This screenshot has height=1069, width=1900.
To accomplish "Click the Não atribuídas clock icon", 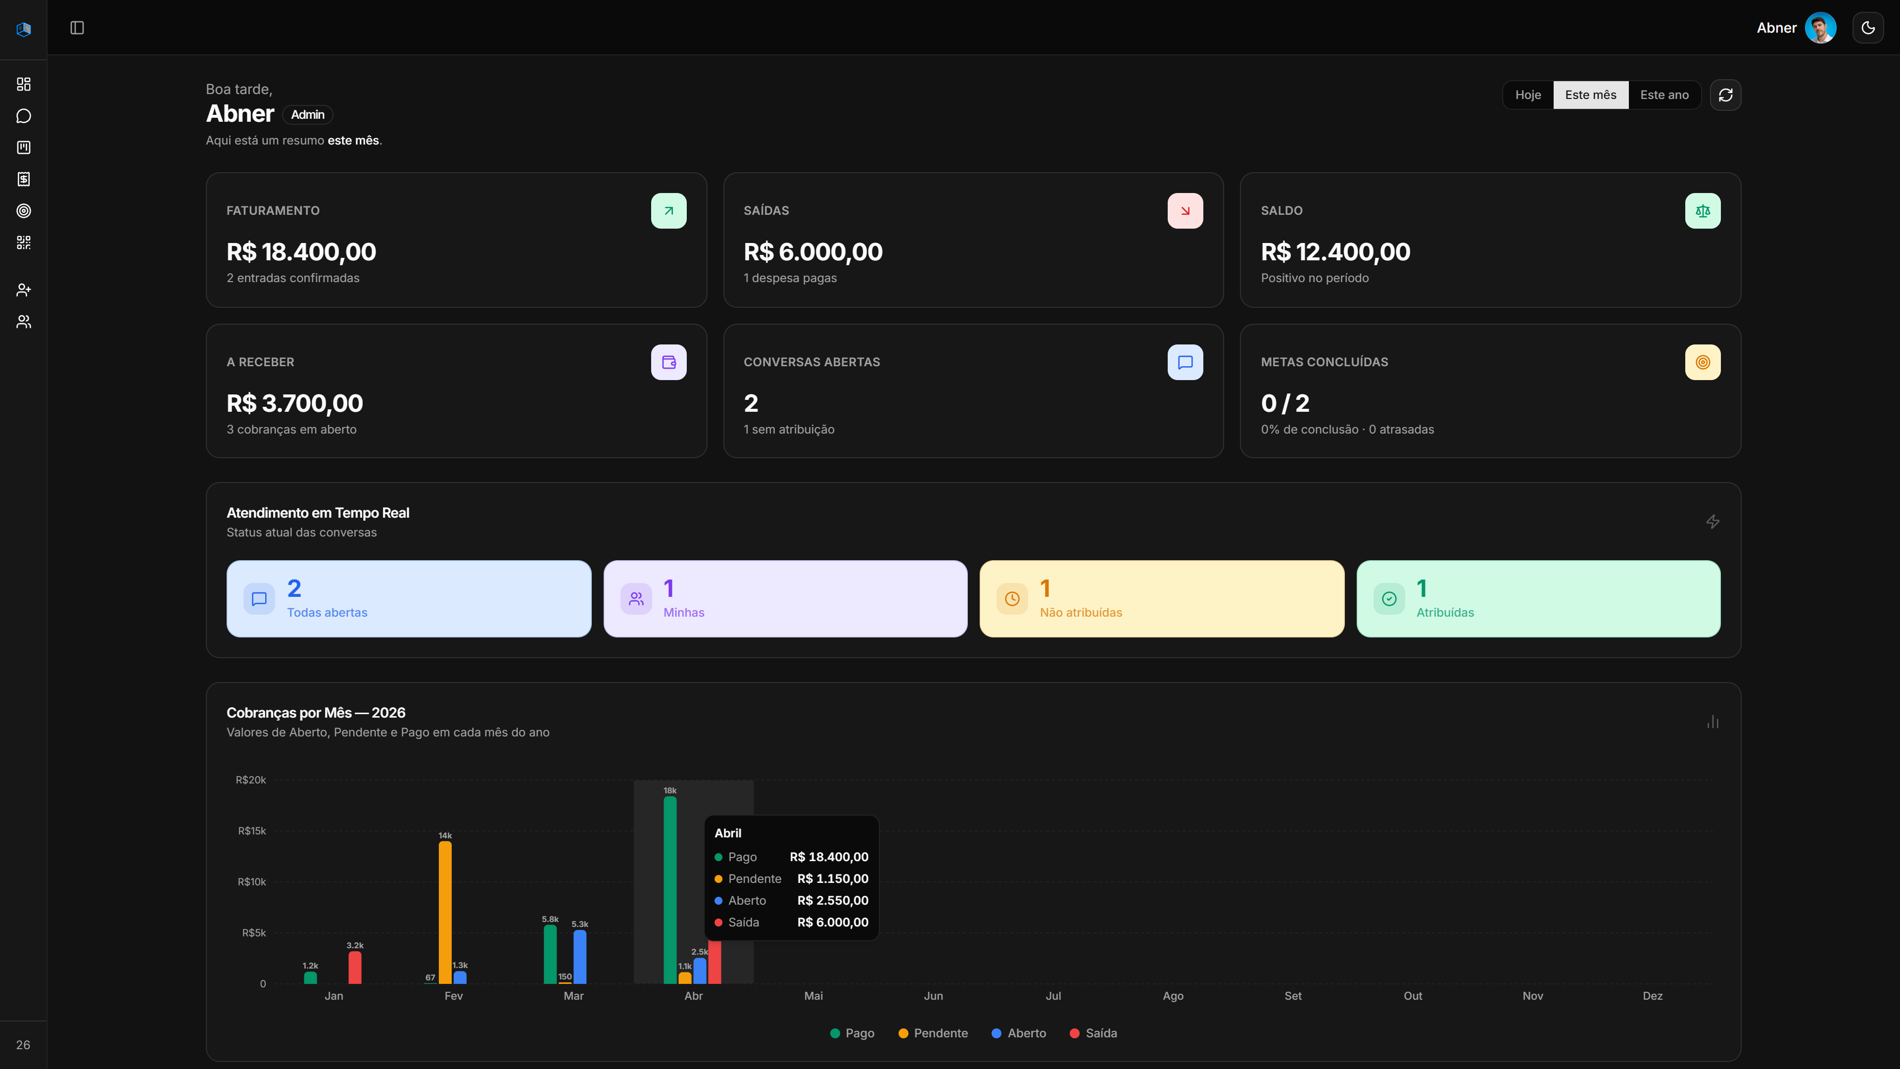I will [x=1011, y=598].
